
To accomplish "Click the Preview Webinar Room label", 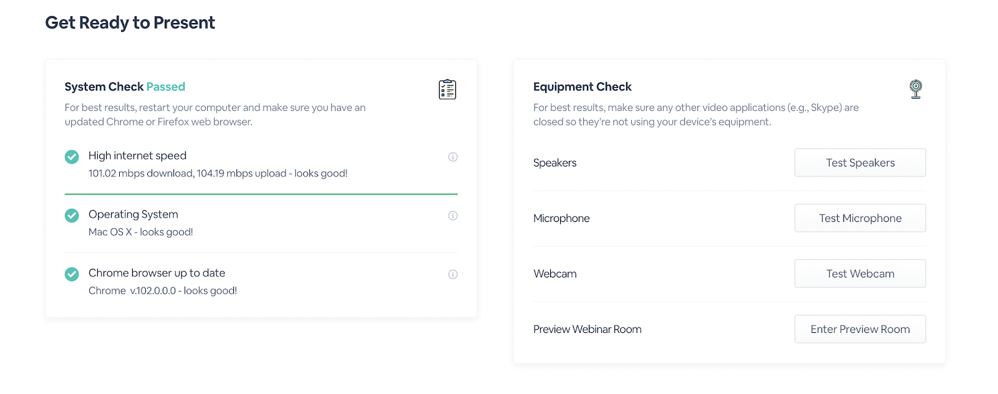I will click(587, 329).
